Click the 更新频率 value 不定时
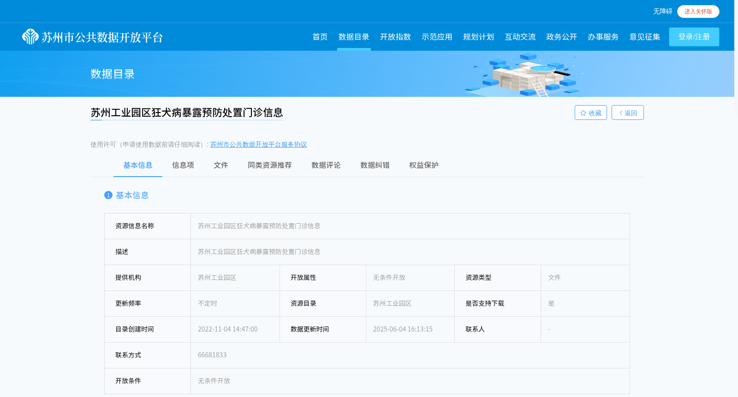The image size is (738, 397). pos(208,303)
